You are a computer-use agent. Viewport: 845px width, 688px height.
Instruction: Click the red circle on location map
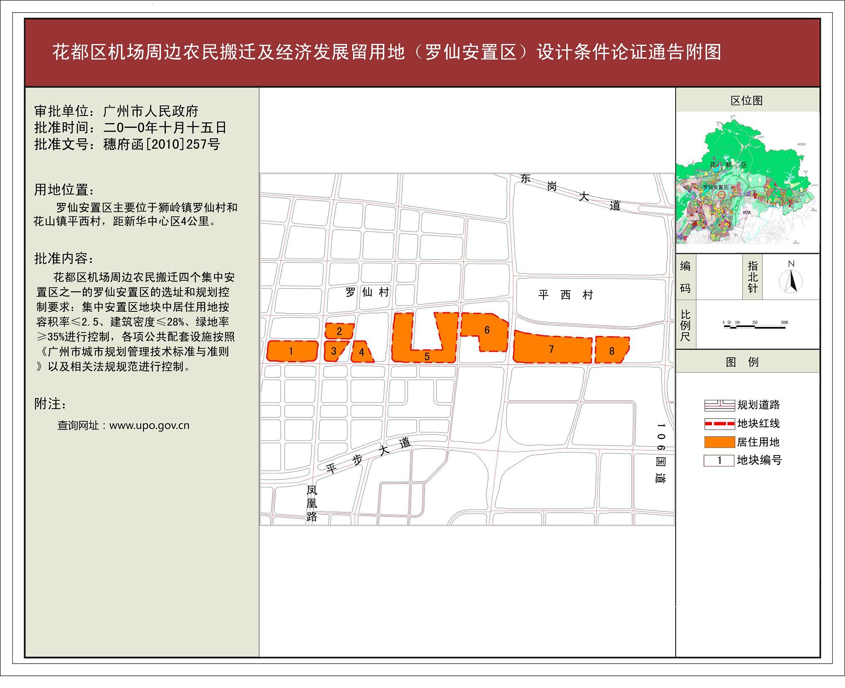tap(721, 194)
